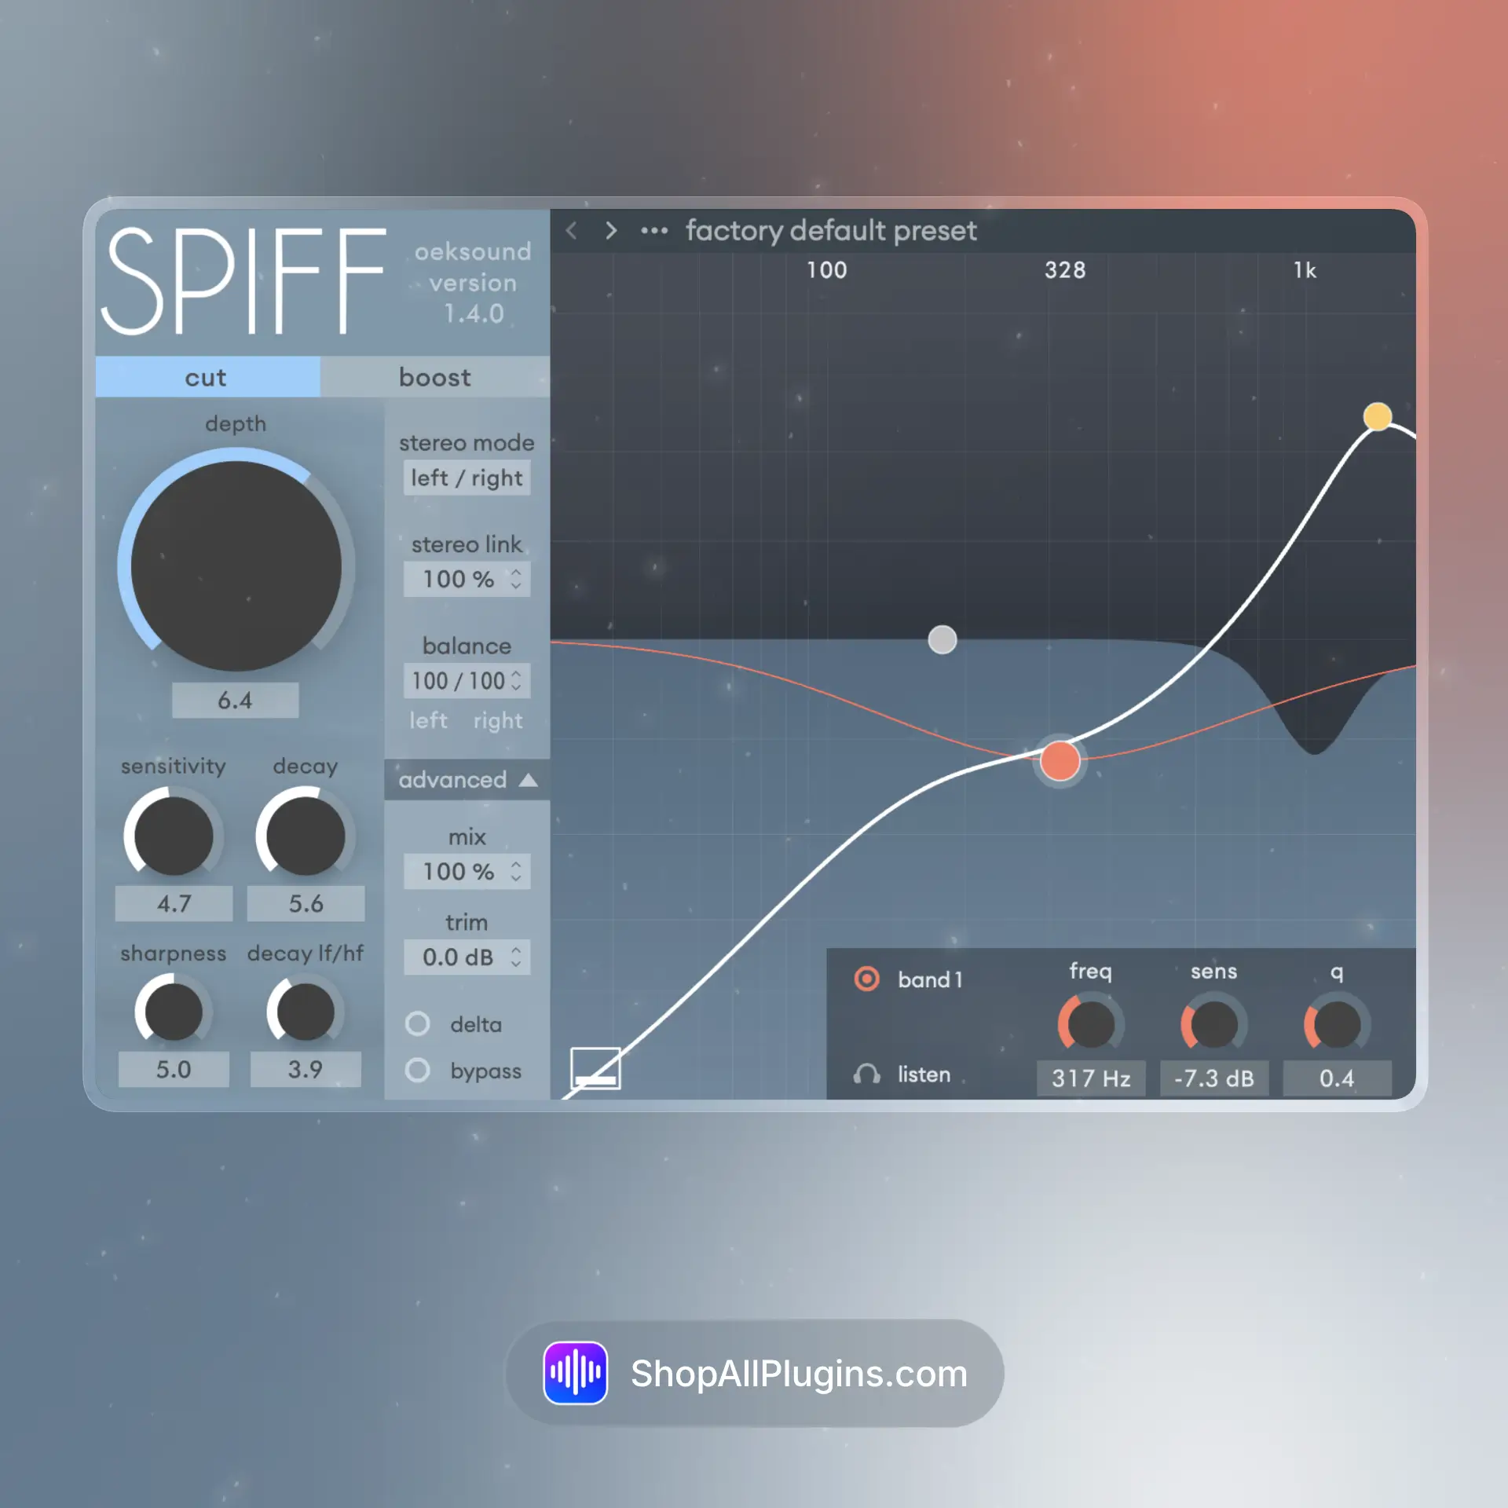Viewport: 1508px width, 1508px height.
Task: Enable the delta radio button
Action: [417, 1023]
